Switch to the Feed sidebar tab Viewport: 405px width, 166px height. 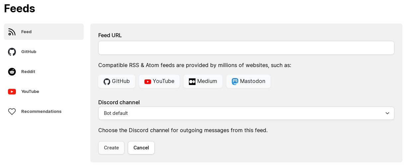[x=43, y=32]
